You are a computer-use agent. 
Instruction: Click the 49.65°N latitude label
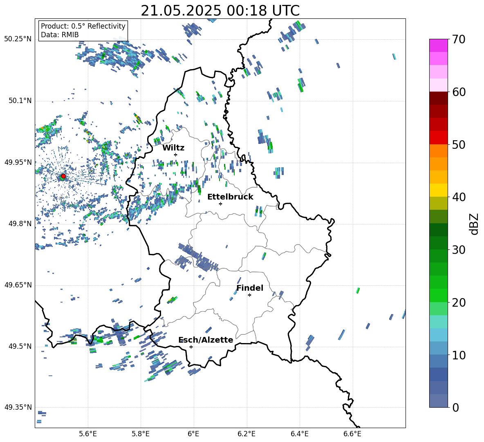click(x=18, y=285)
